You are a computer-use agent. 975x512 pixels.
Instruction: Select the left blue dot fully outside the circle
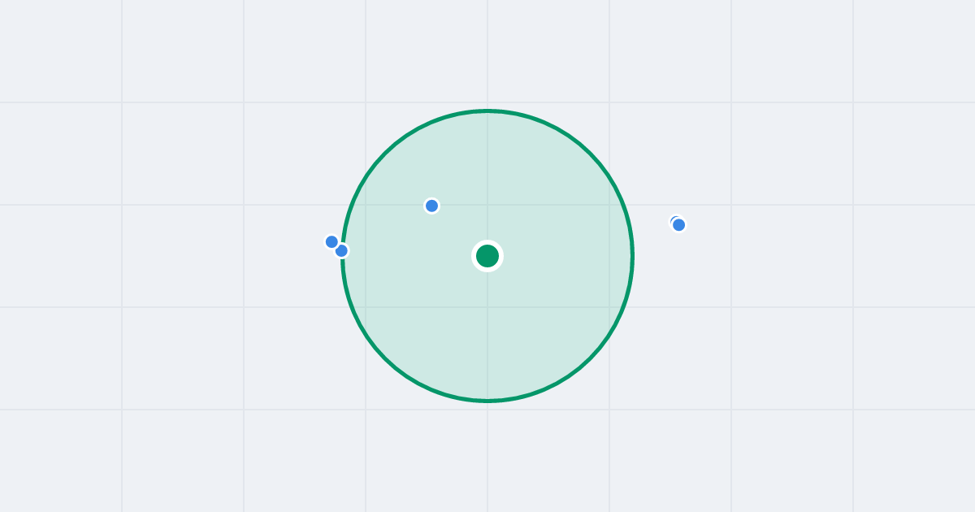[331, 241]
